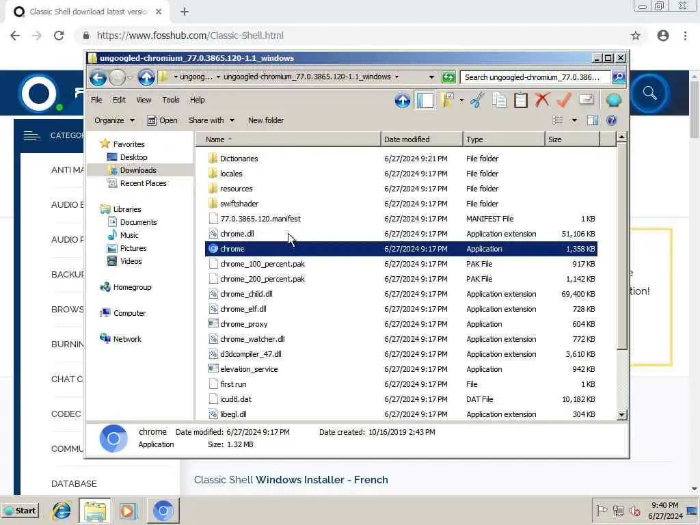Open the Tools menu
The width and height of the screenshot is (700, 525).
170,100
